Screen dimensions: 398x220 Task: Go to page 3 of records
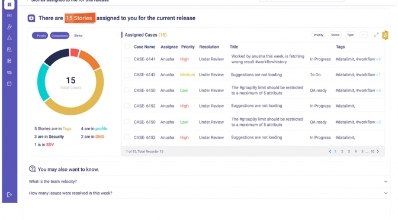pyautogui.click(x=349, y=151)
